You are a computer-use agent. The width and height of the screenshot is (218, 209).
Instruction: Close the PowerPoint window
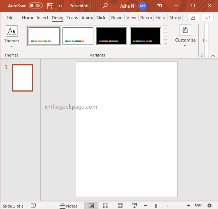pyautogui.click(x=210, y=5)
